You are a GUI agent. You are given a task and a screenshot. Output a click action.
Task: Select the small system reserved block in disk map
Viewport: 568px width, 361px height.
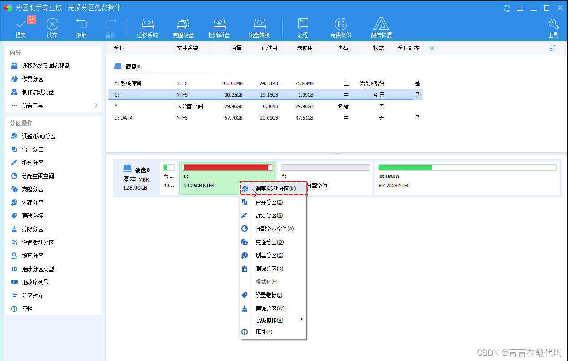[x=169, y=179]
